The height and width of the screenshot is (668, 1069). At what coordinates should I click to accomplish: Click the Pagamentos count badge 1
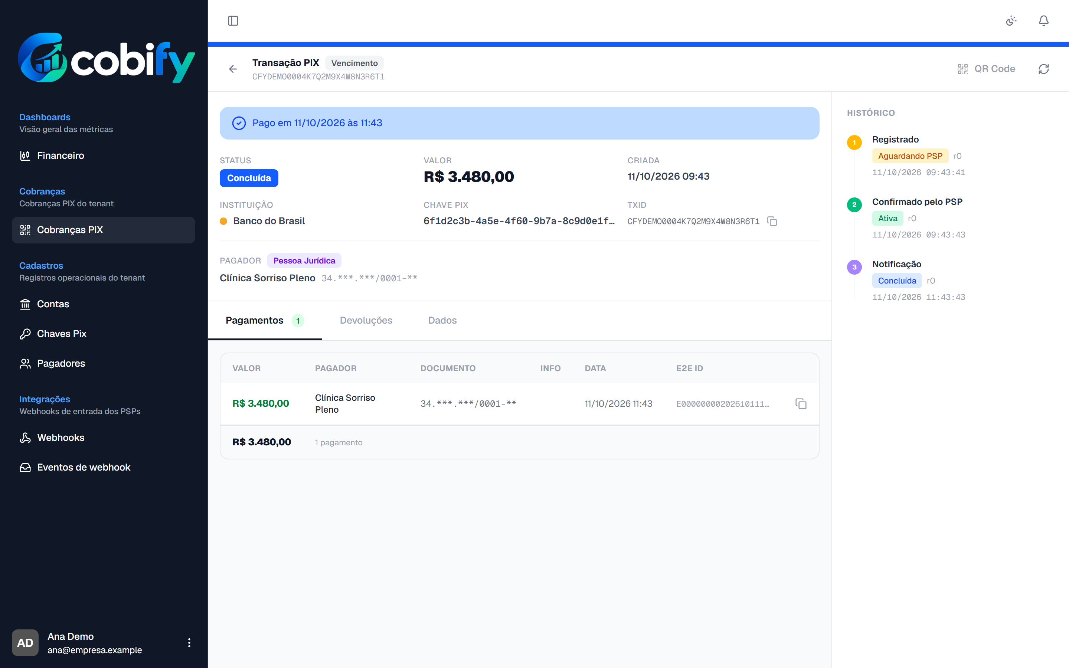[298, 321]
